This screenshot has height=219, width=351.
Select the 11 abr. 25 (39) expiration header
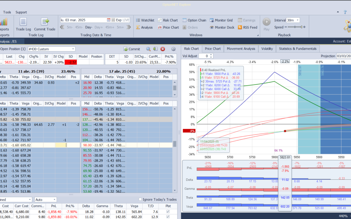pos(40,71)
